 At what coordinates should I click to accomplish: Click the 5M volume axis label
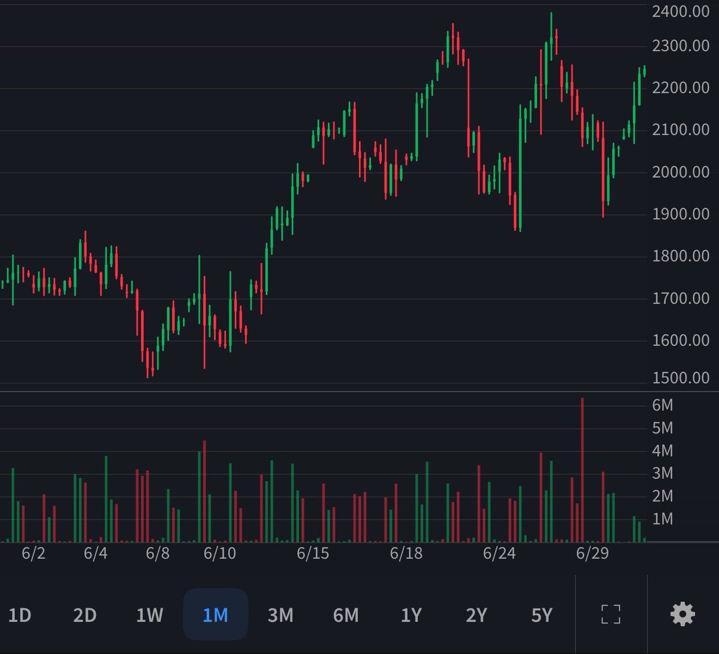(x=663, y=428)
